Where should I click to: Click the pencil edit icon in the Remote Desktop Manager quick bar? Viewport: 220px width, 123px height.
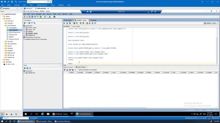(x=8, y=2)
